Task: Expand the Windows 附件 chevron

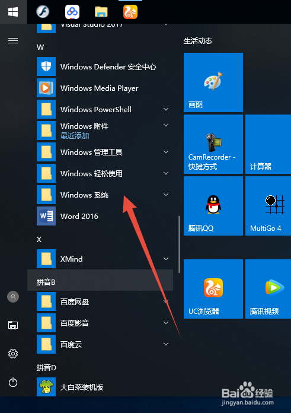Action: [x=166, y=125]
